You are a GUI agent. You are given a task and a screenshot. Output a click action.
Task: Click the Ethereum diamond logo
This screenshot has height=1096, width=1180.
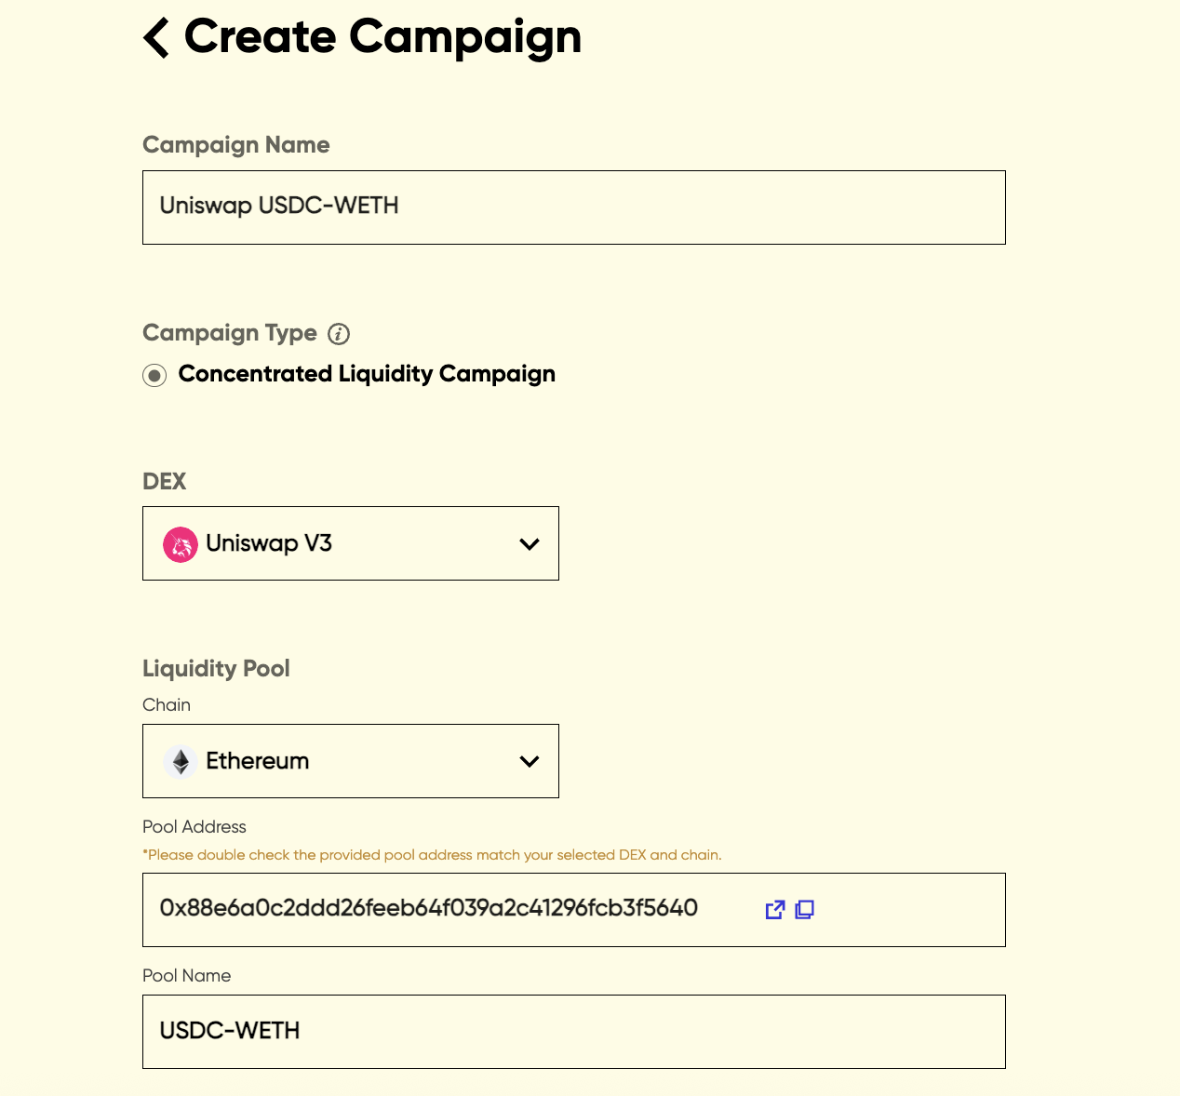click(x=181, y=761)
